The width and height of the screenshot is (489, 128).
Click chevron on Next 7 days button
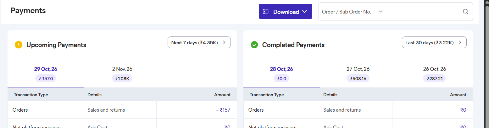pyautogui.click(x=224, y=42)
